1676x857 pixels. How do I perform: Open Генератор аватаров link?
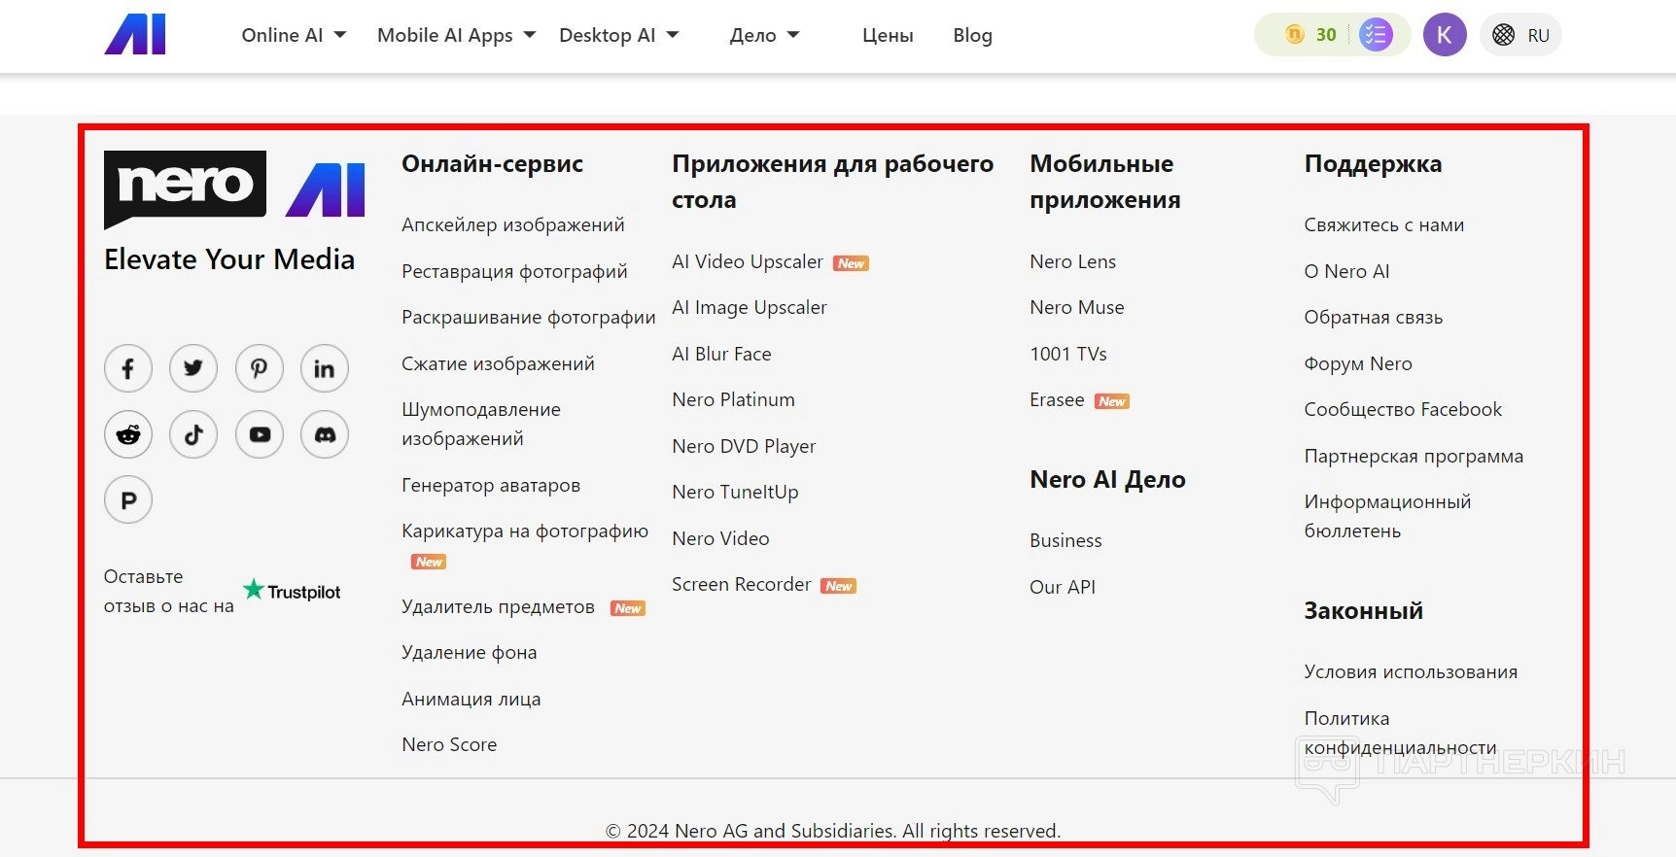pyautogui.click(x=491, y=485)
